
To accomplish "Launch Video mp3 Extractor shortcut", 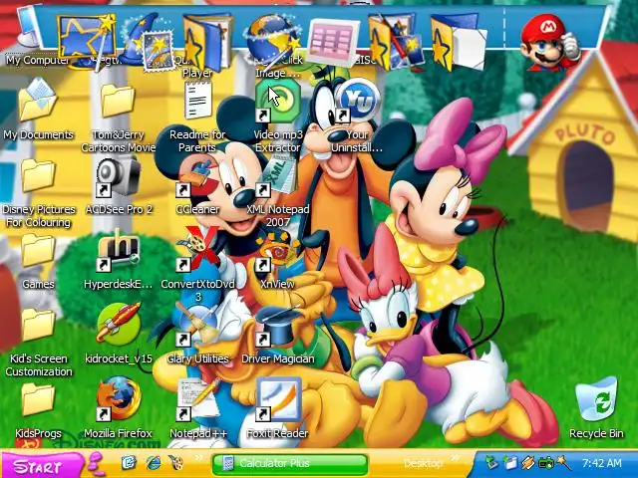I will [278, 100].
